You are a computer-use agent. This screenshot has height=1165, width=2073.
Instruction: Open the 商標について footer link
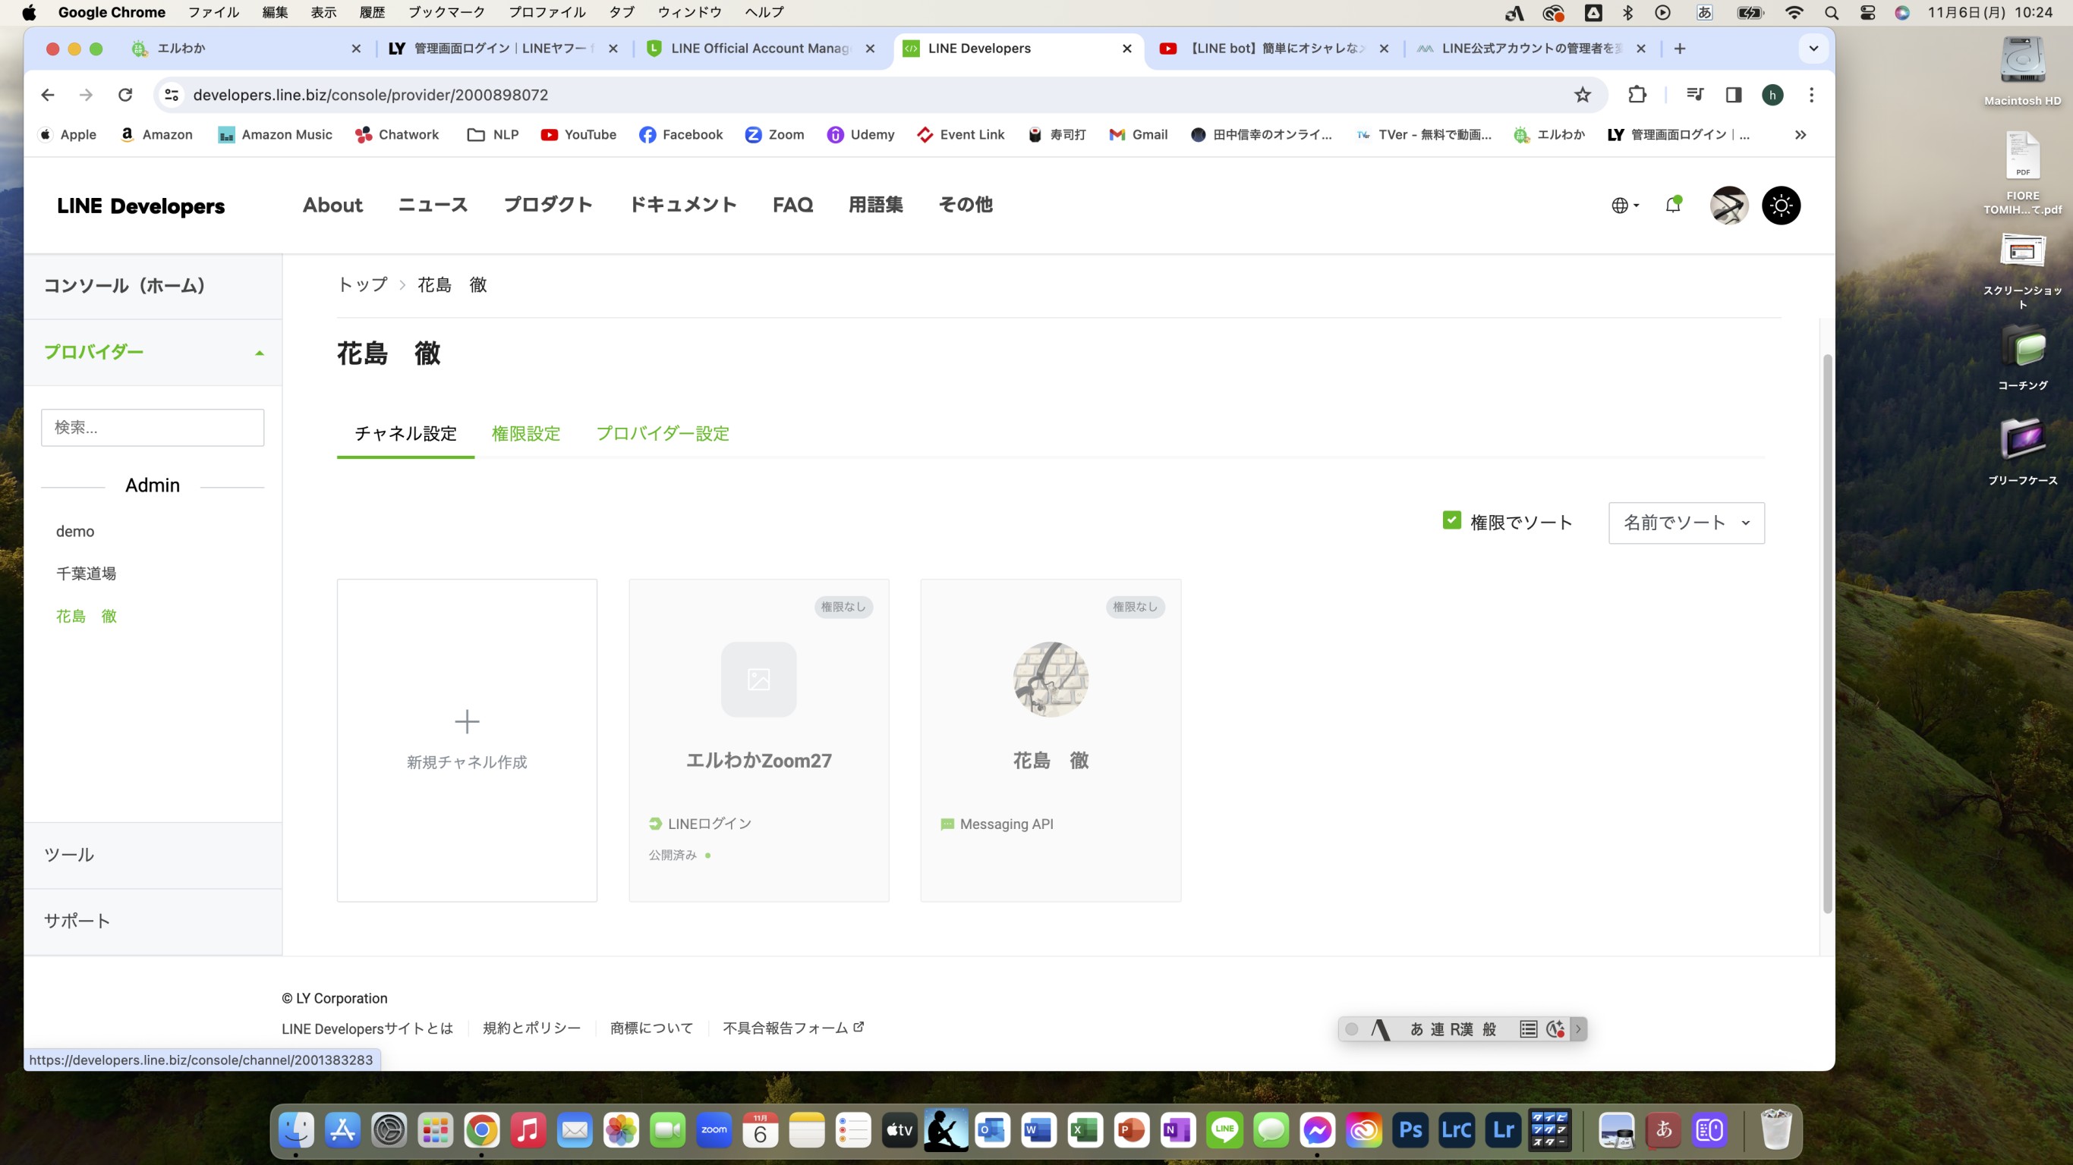651,1028
